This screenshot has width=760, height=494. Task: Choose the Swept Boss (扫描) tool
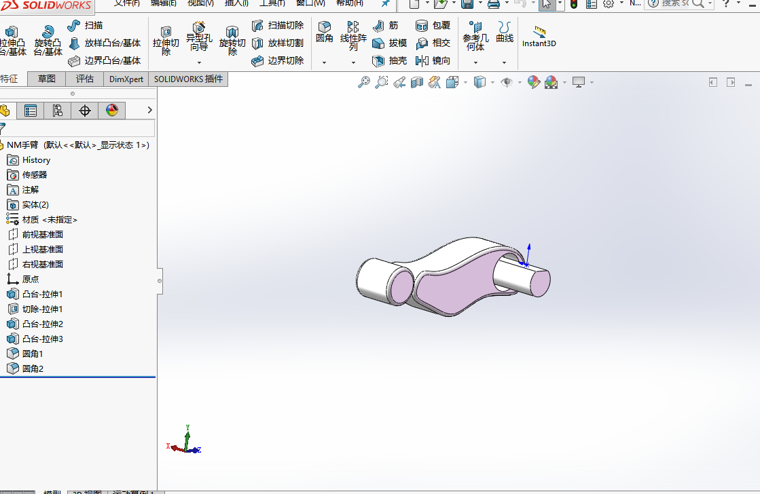pos(85,25)
